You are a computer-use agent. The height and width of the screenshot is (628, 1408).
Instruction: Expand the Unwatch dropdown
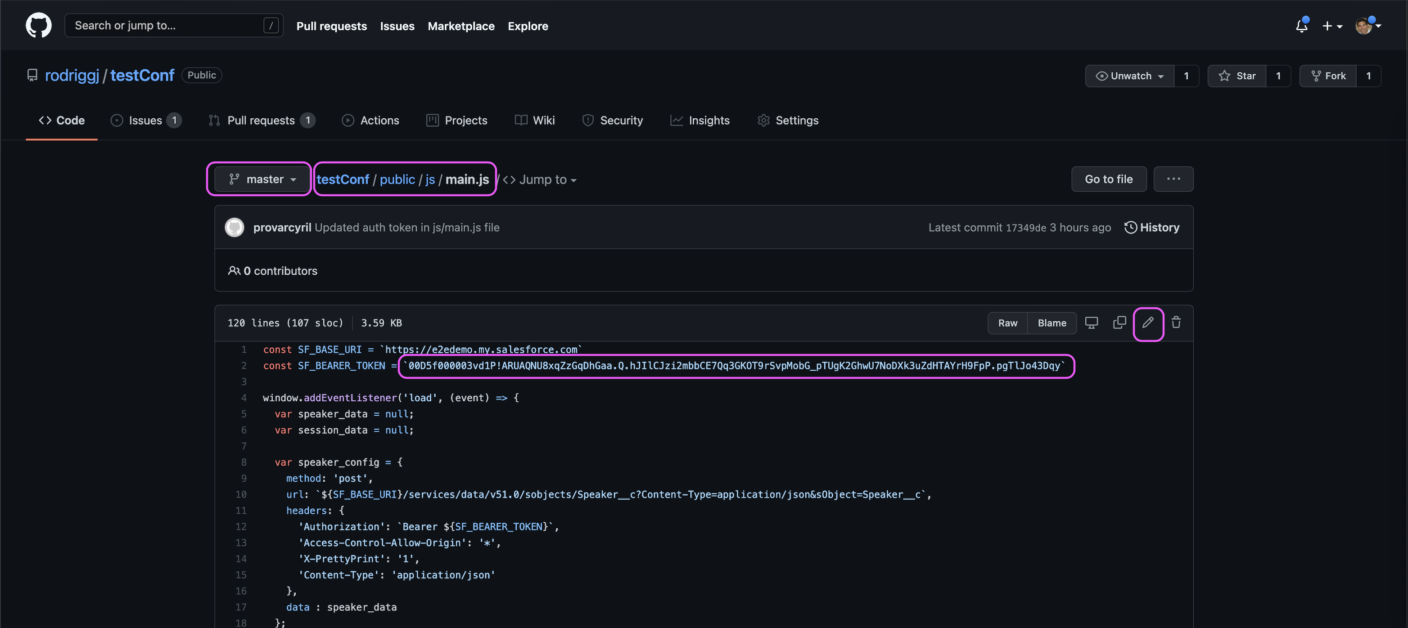[x=1129, y=76]
